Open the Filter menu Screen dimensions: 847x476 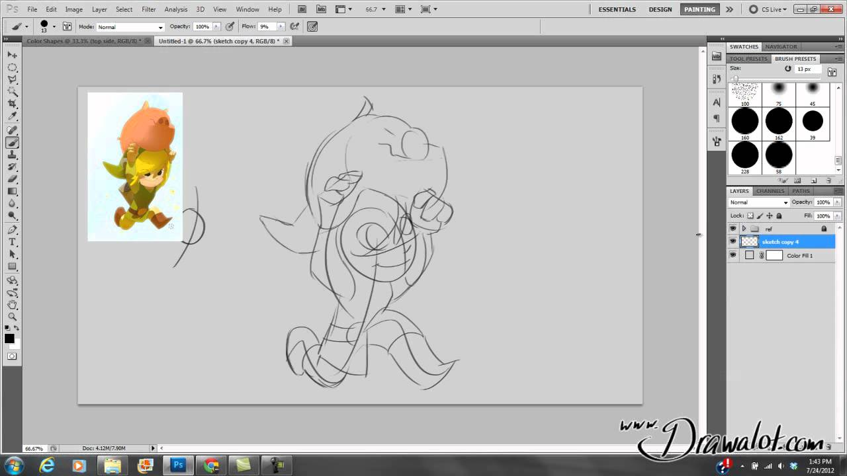point(149,9)
